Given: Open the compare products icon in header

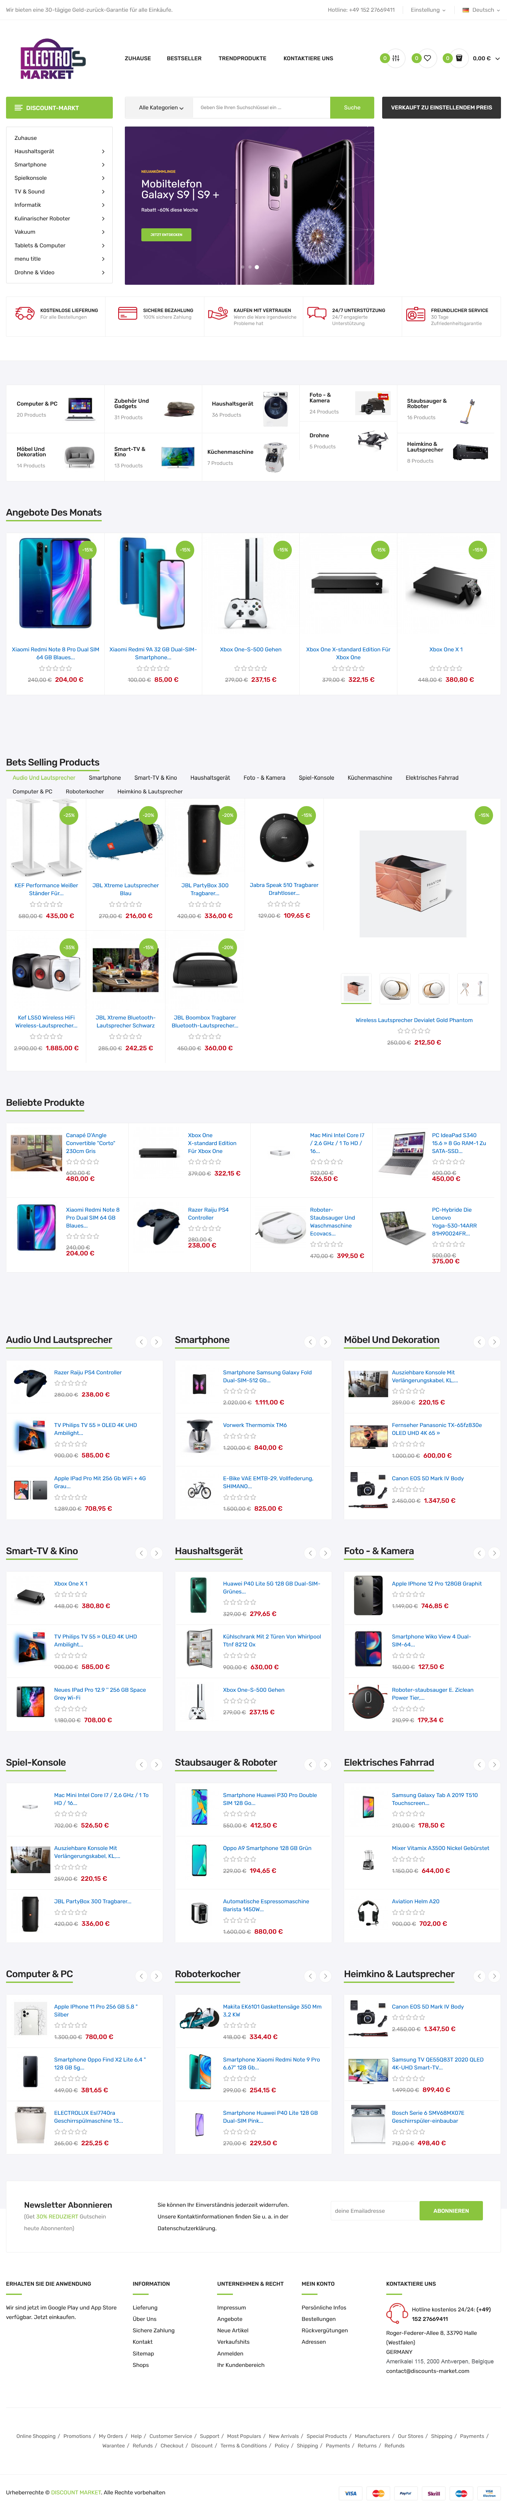Looking at the screenshot, I should coord(396,58).
